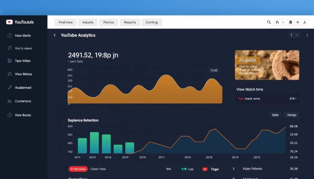Switch to the Adusts tab

pos(88,22)
